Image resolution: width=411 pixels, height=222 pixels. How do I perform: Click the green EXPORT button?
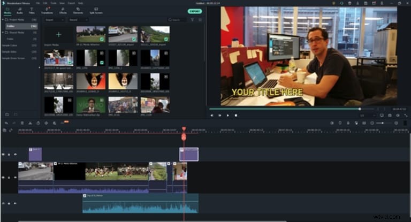coord(195,11)
